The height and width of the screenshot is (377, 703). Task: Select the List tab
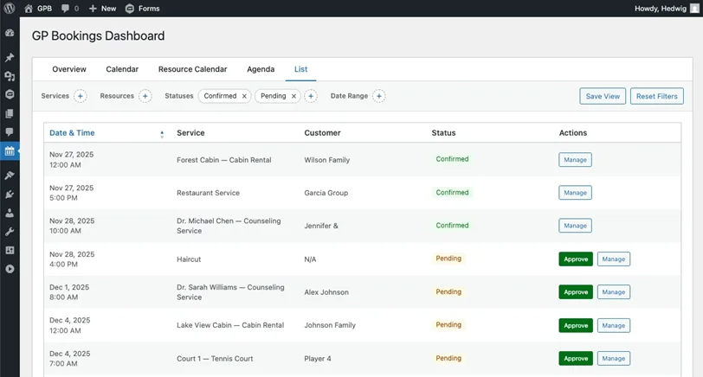[300, 69]
